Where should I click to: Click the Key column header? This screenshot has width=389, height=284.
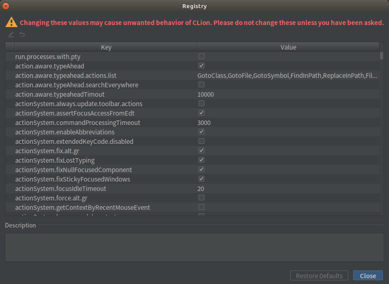click(106, 47)
